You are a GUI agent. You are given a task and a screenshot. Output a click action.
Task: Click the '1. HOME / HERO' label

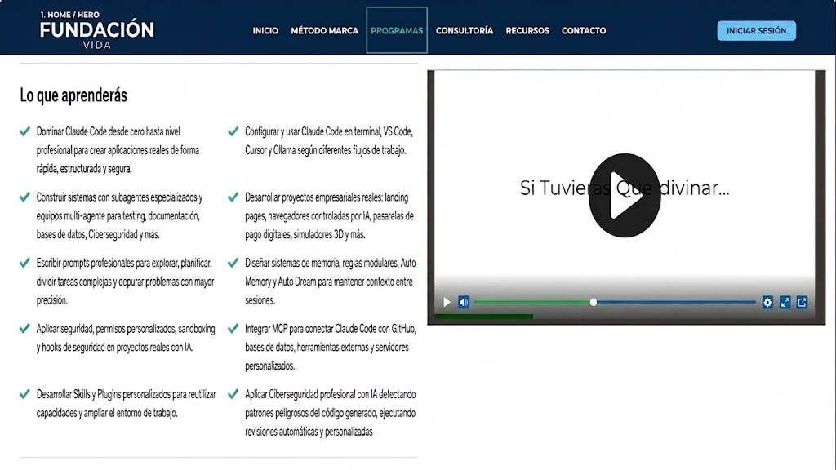pyautogui.click(x=70, y=15)
